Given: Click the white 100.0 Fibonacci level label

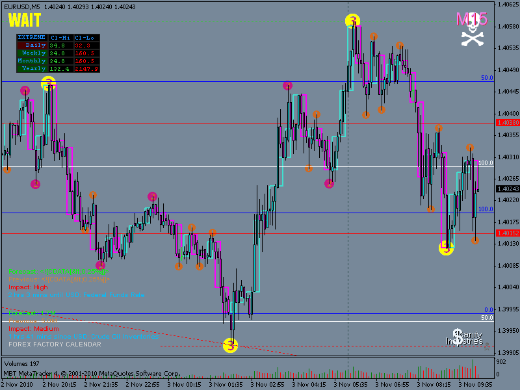Looking at the screenshot, I should pos(486,163).
